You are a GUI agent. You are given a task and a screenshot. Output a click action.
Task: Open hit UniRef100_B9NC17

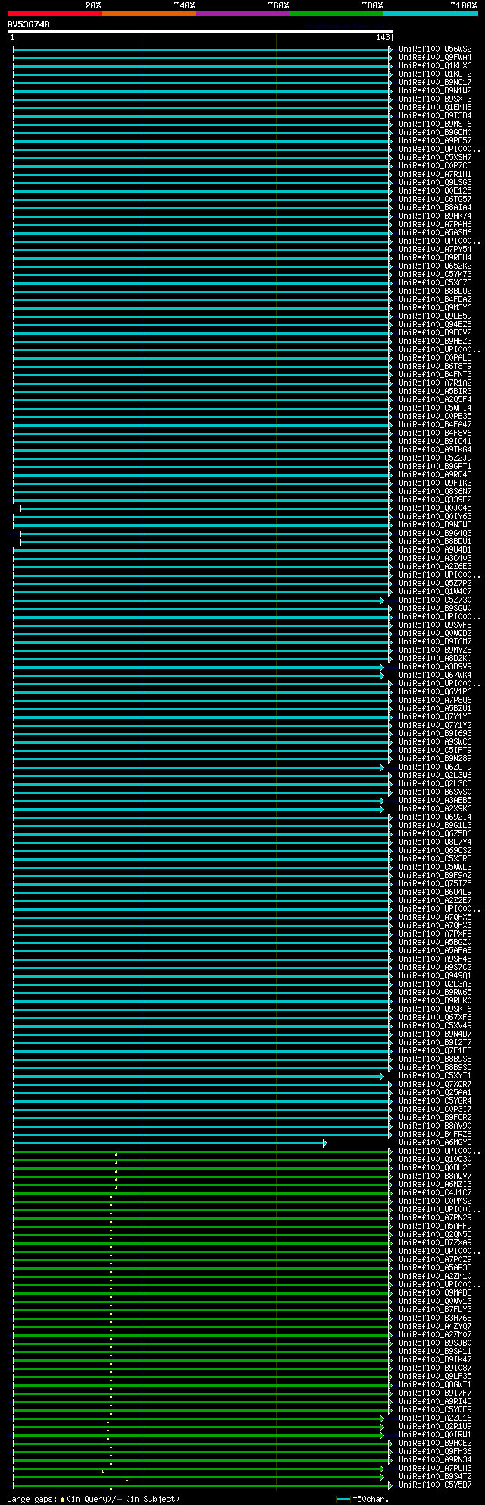tap(435, 83)
